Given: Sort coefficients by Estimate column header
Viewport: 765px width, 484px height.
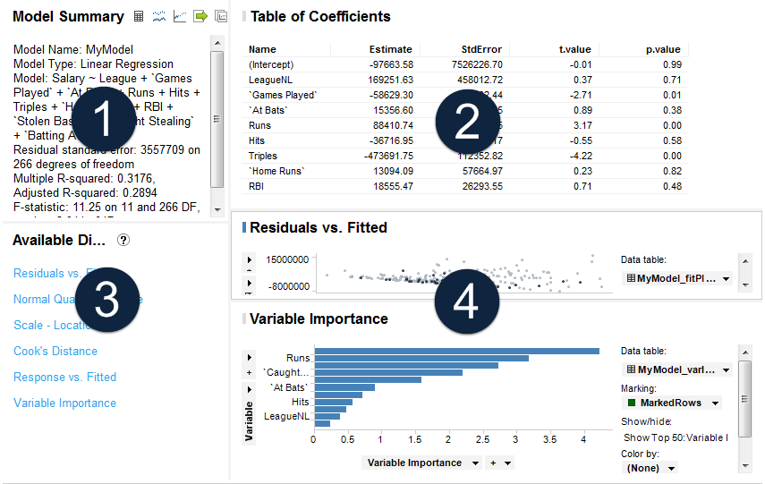Looking at the screenshot, I should click(390, 49).
